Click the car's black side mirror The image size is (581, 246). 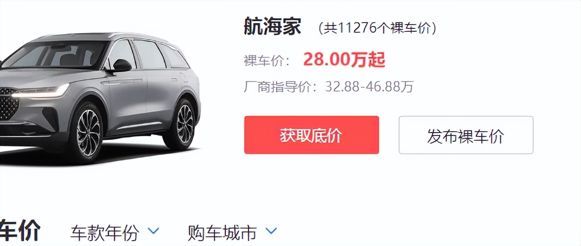[120, 66]
